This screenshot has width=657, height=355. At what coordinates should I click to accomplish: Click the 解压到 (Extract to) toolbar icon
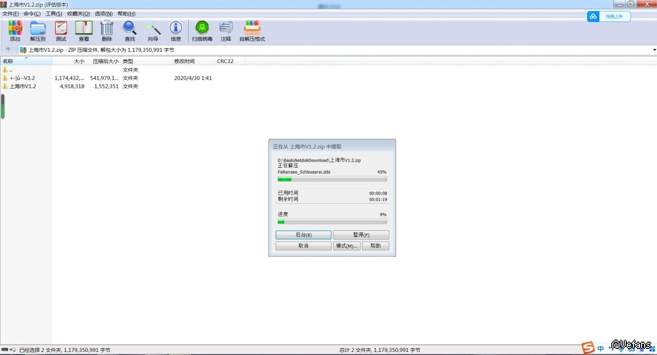38,31
